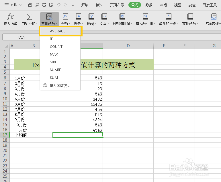Viewport: 221px width, 182px height.
Task: Open the 数学和三角 math functions icon
Action: point(169,17)
